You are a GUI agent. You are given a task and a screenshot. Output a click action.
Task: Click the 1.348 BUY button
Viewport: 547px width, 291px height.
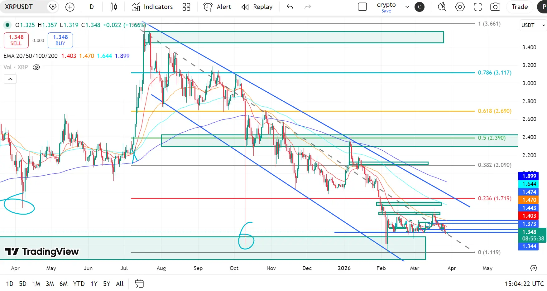point(60,40)
